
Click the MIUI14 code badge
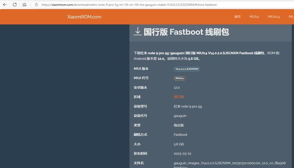tap(180, 78)
